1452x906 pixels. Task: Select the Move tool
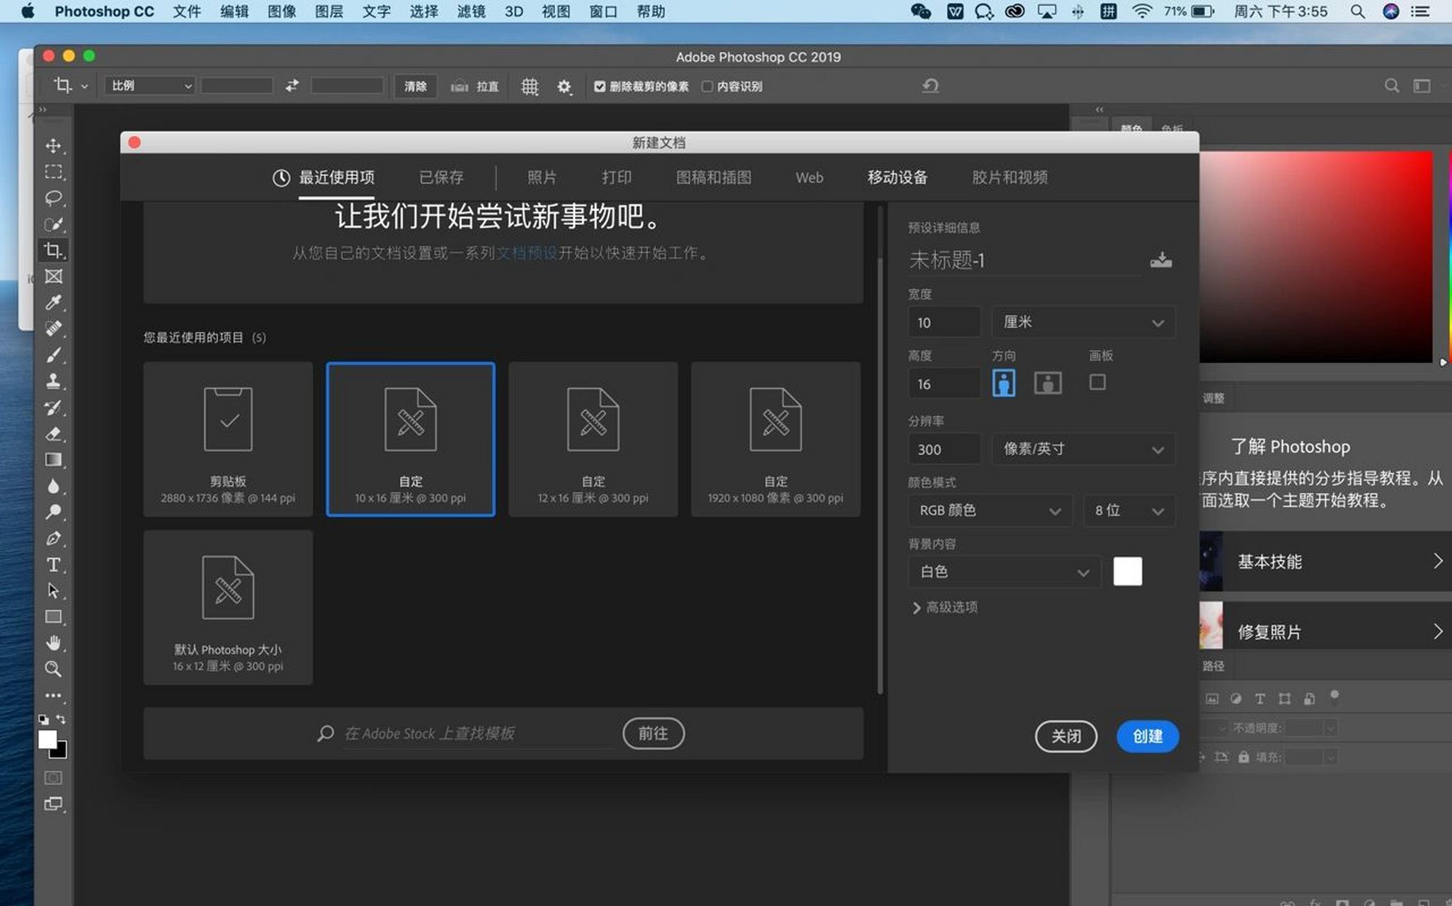click(53, 147)
